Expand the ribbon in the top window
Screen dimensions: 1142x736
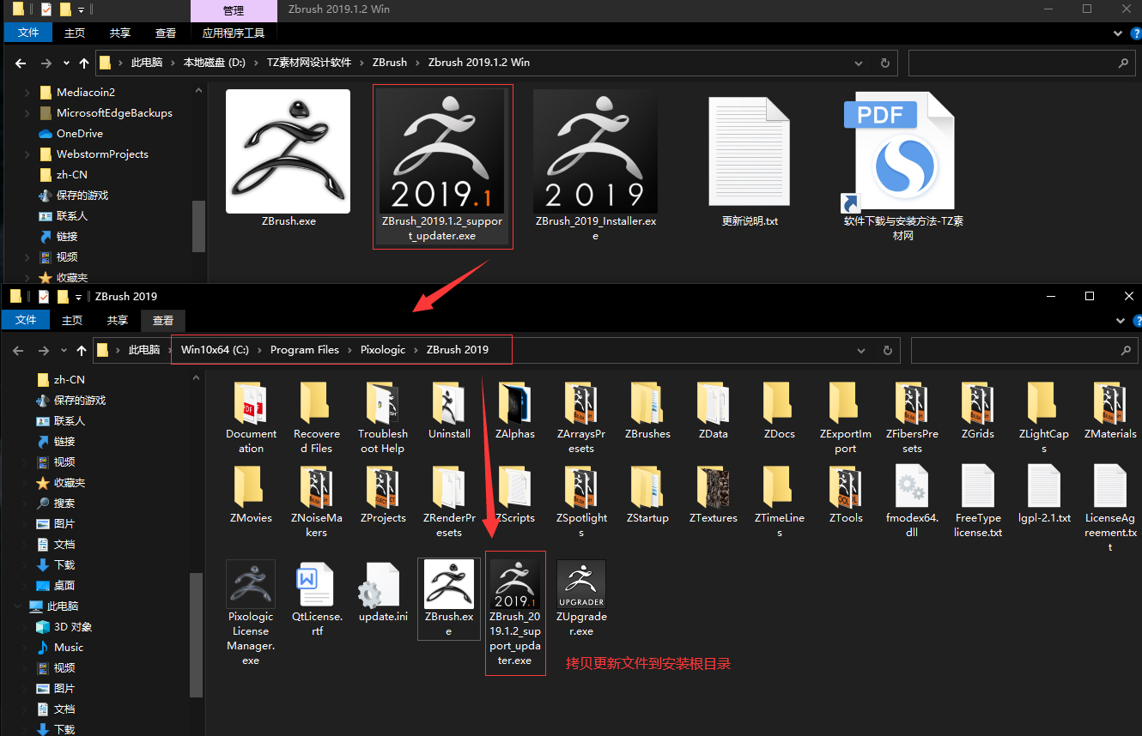click(1118, 33)
